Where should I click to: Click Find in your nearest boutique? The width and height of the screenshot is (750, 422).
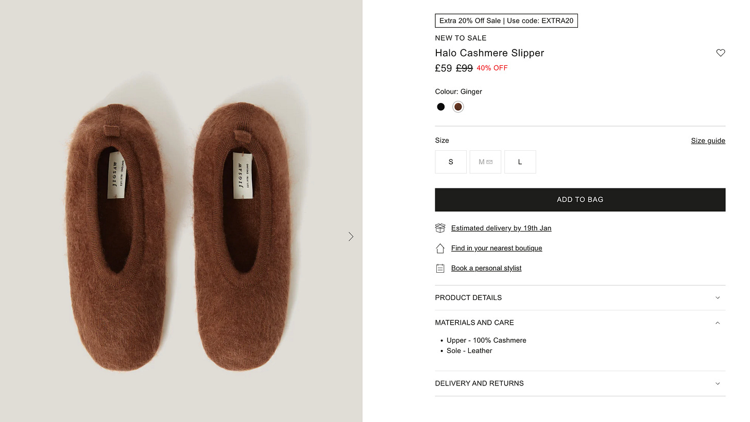pos(497,248)
